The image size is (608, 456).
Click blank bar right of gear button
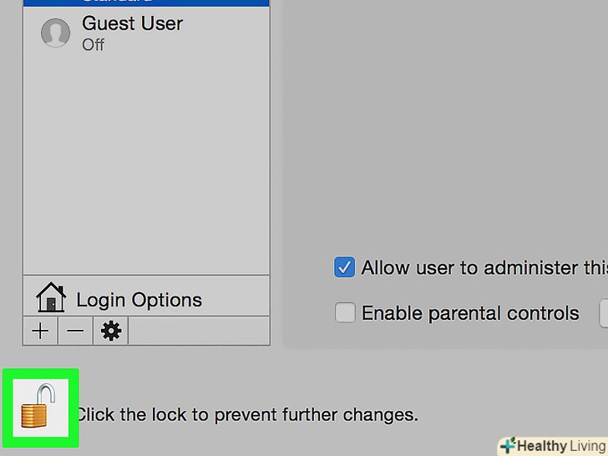199,332
